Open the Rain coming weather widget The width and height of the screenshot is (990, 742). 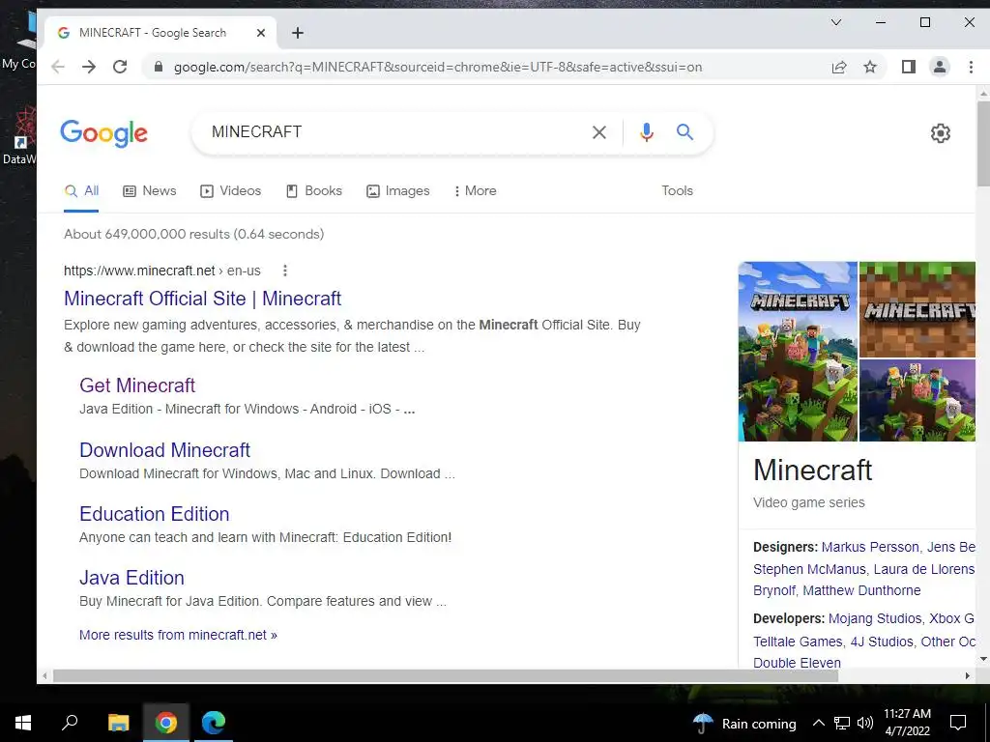(744, 723)
